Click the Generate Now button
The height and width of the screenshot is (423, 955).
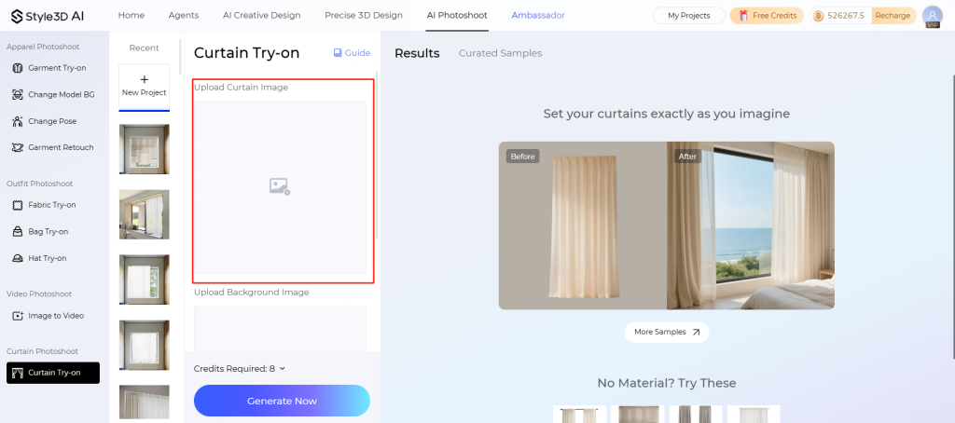click(282, 401)
